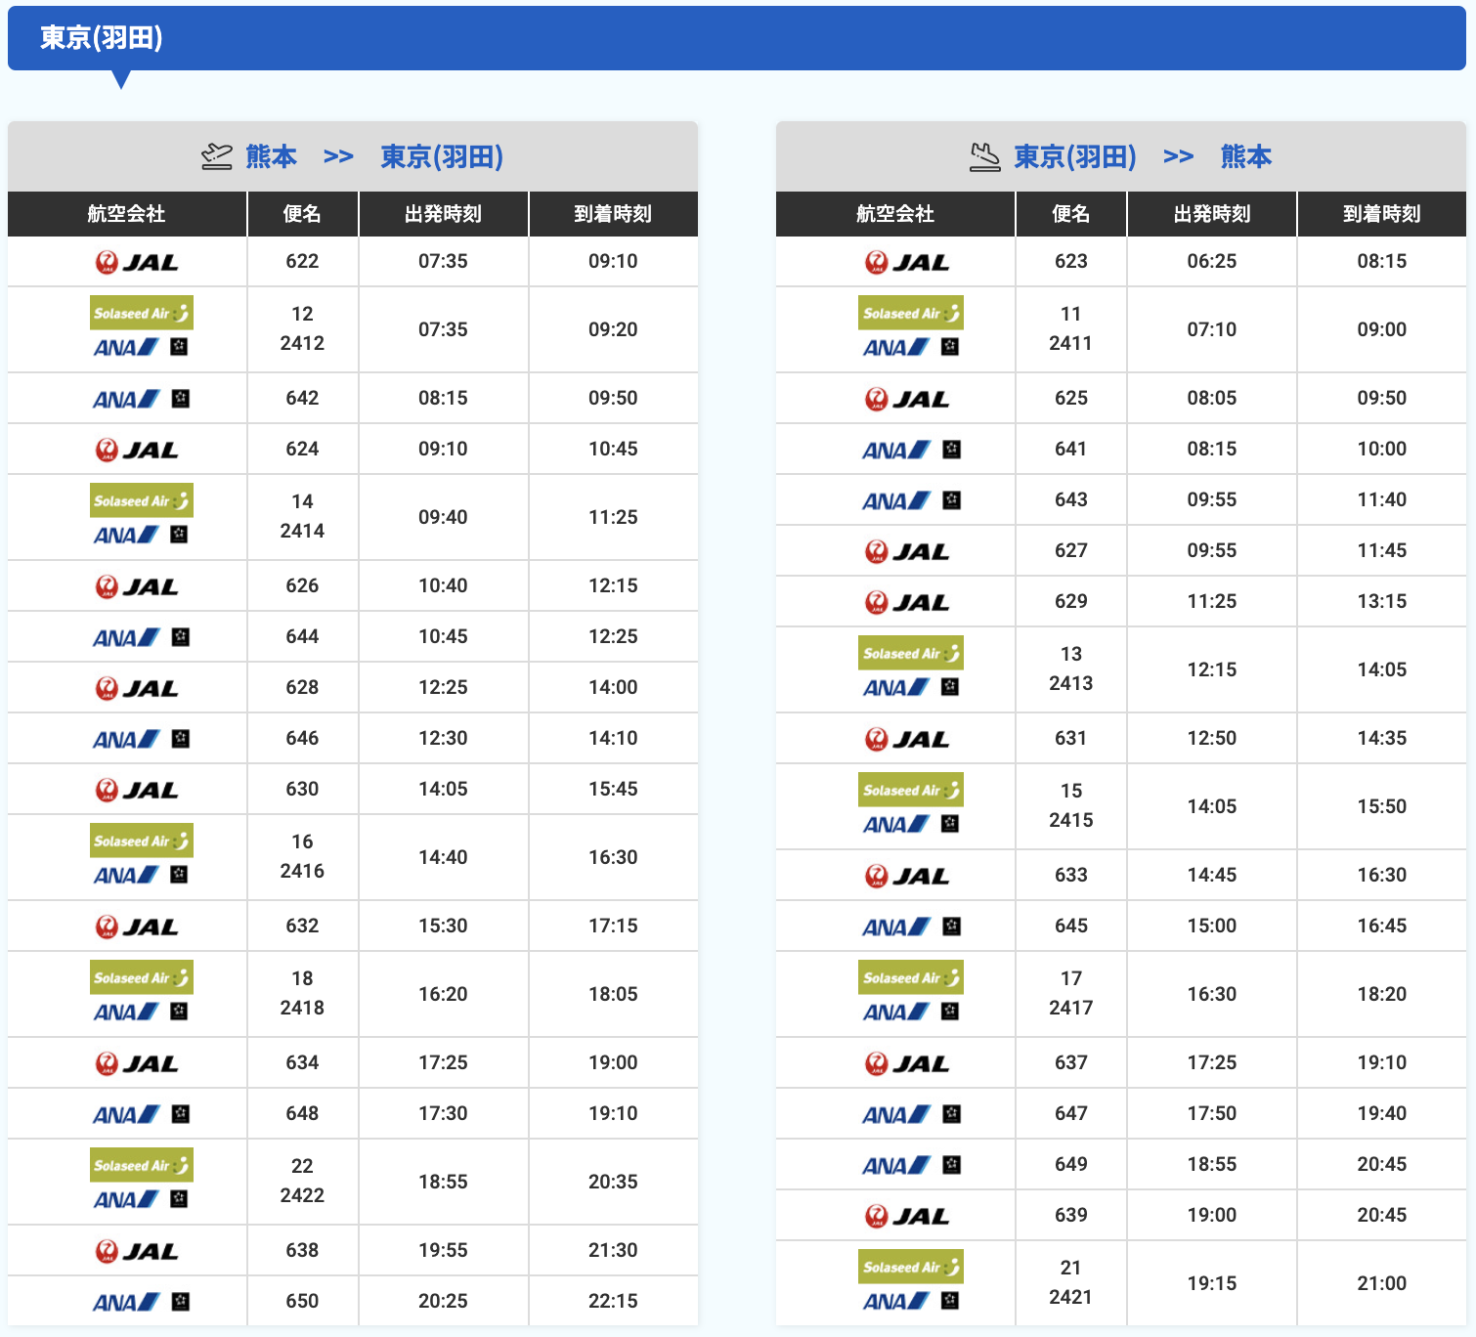Click flight number 625
The image size is (1476, 1337).
(1071, 398)
